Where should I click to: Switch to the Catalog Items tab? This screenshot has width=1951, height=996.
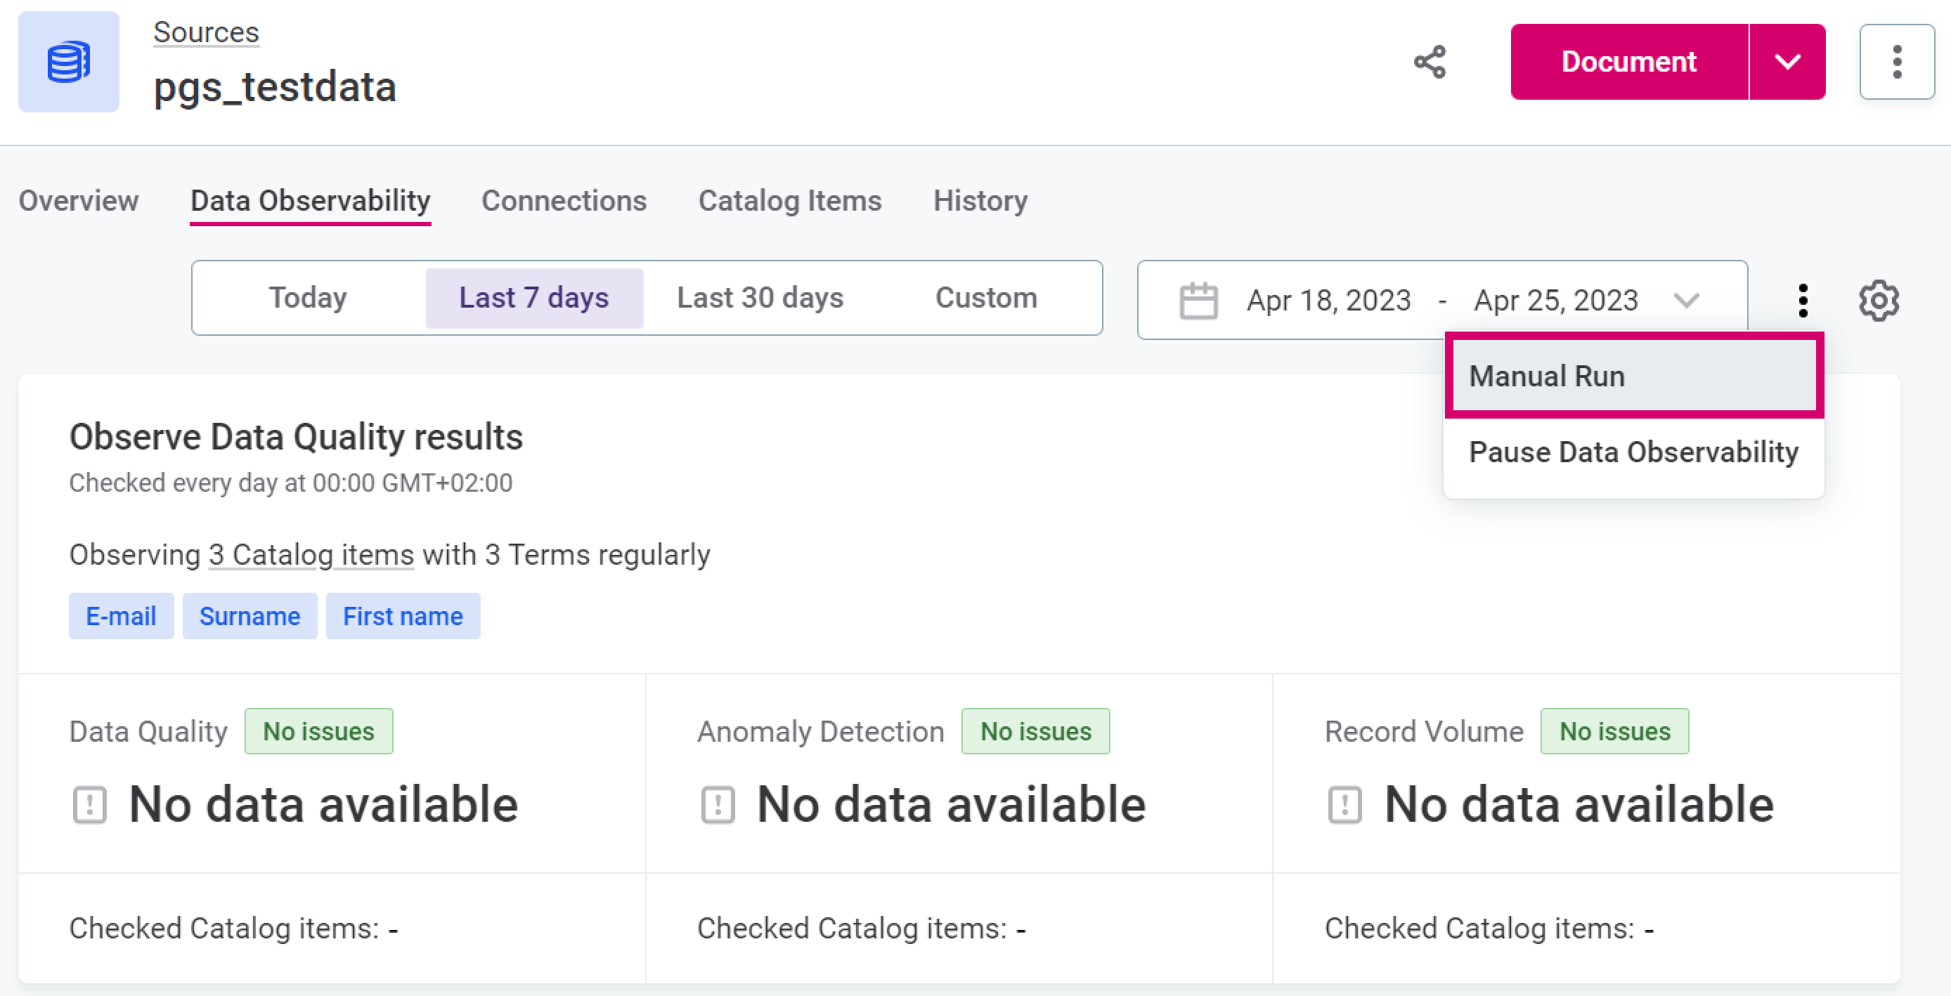(x=789, y=201)
